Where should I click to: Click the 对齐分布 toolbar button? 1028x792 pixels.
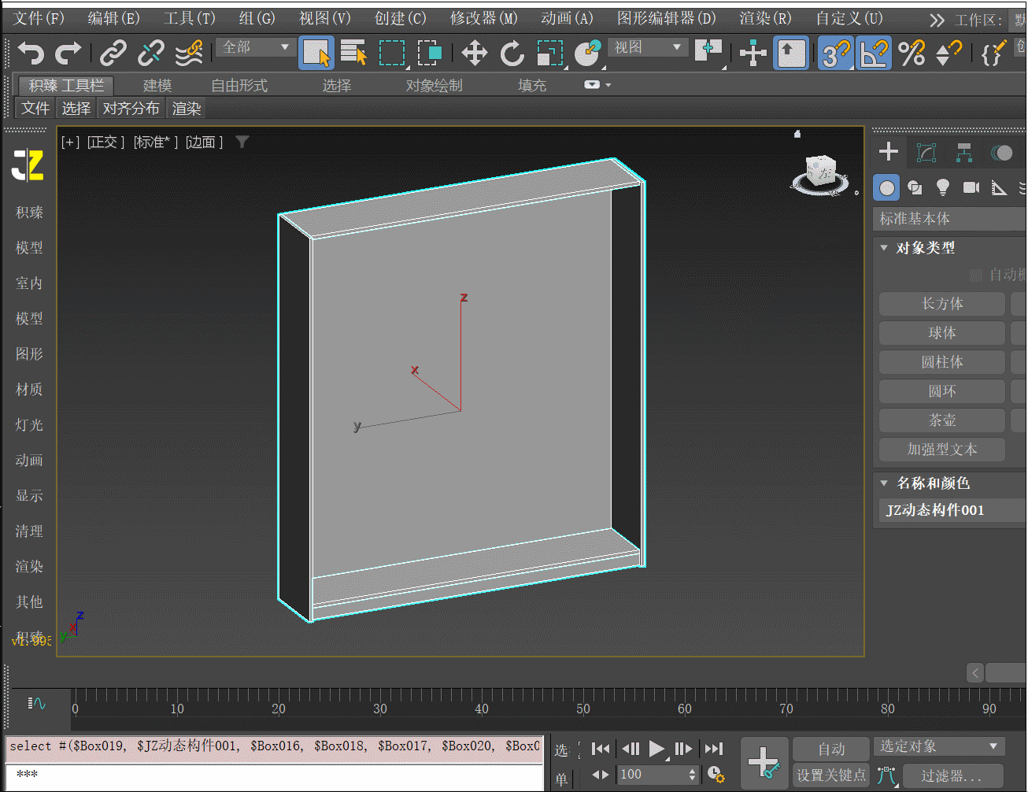pos(131,109)
